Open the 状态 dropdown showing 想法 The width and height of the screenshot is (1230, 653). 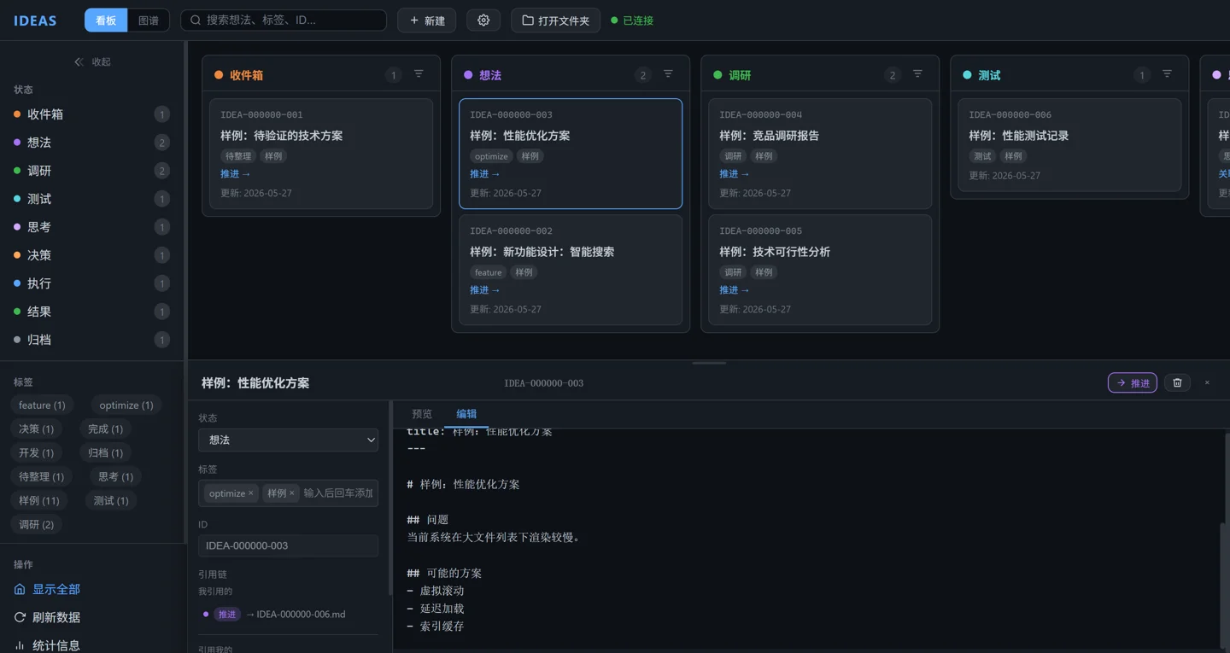pyautogui.click(x=288, y=440)
